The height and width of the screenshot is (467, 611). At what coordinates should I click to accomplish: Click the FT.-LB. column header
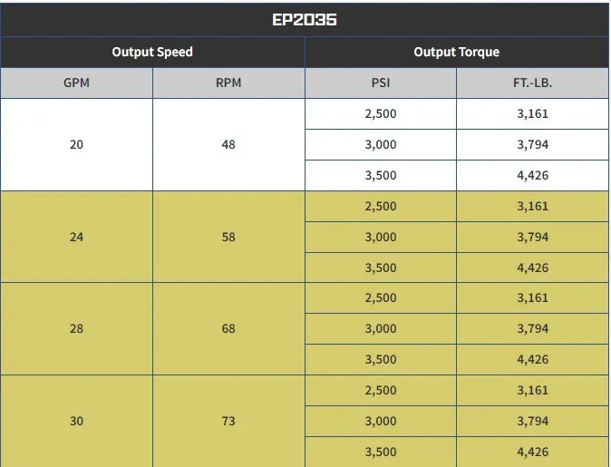533,83
